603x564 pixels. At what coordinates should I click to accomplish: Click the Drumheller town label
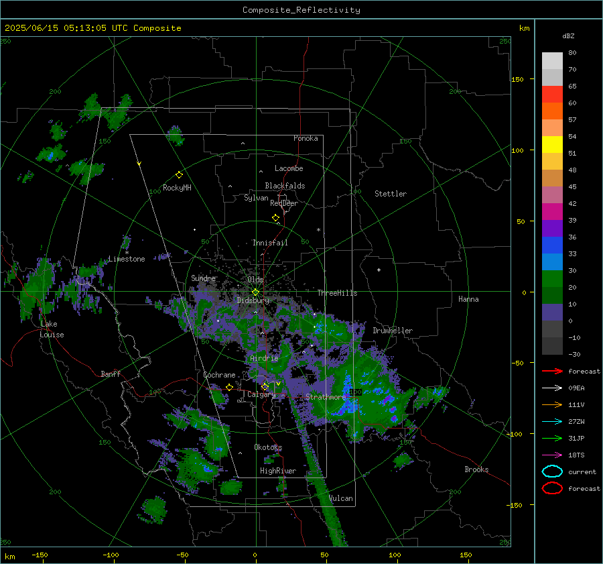[393, 331]
